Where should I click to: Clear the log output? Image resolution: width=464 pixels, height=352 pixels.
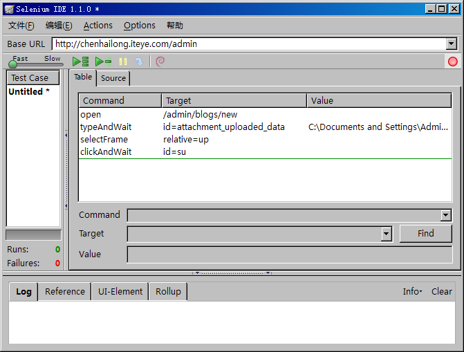point(441,292)
